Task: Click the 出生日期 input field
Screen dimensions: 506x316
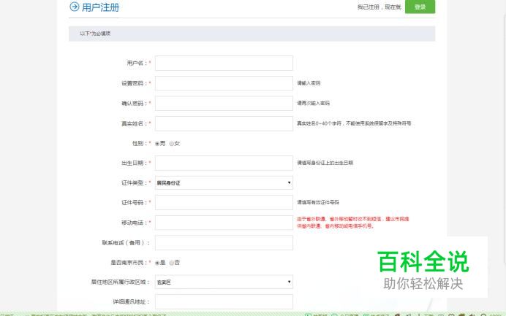Action: 224,163
